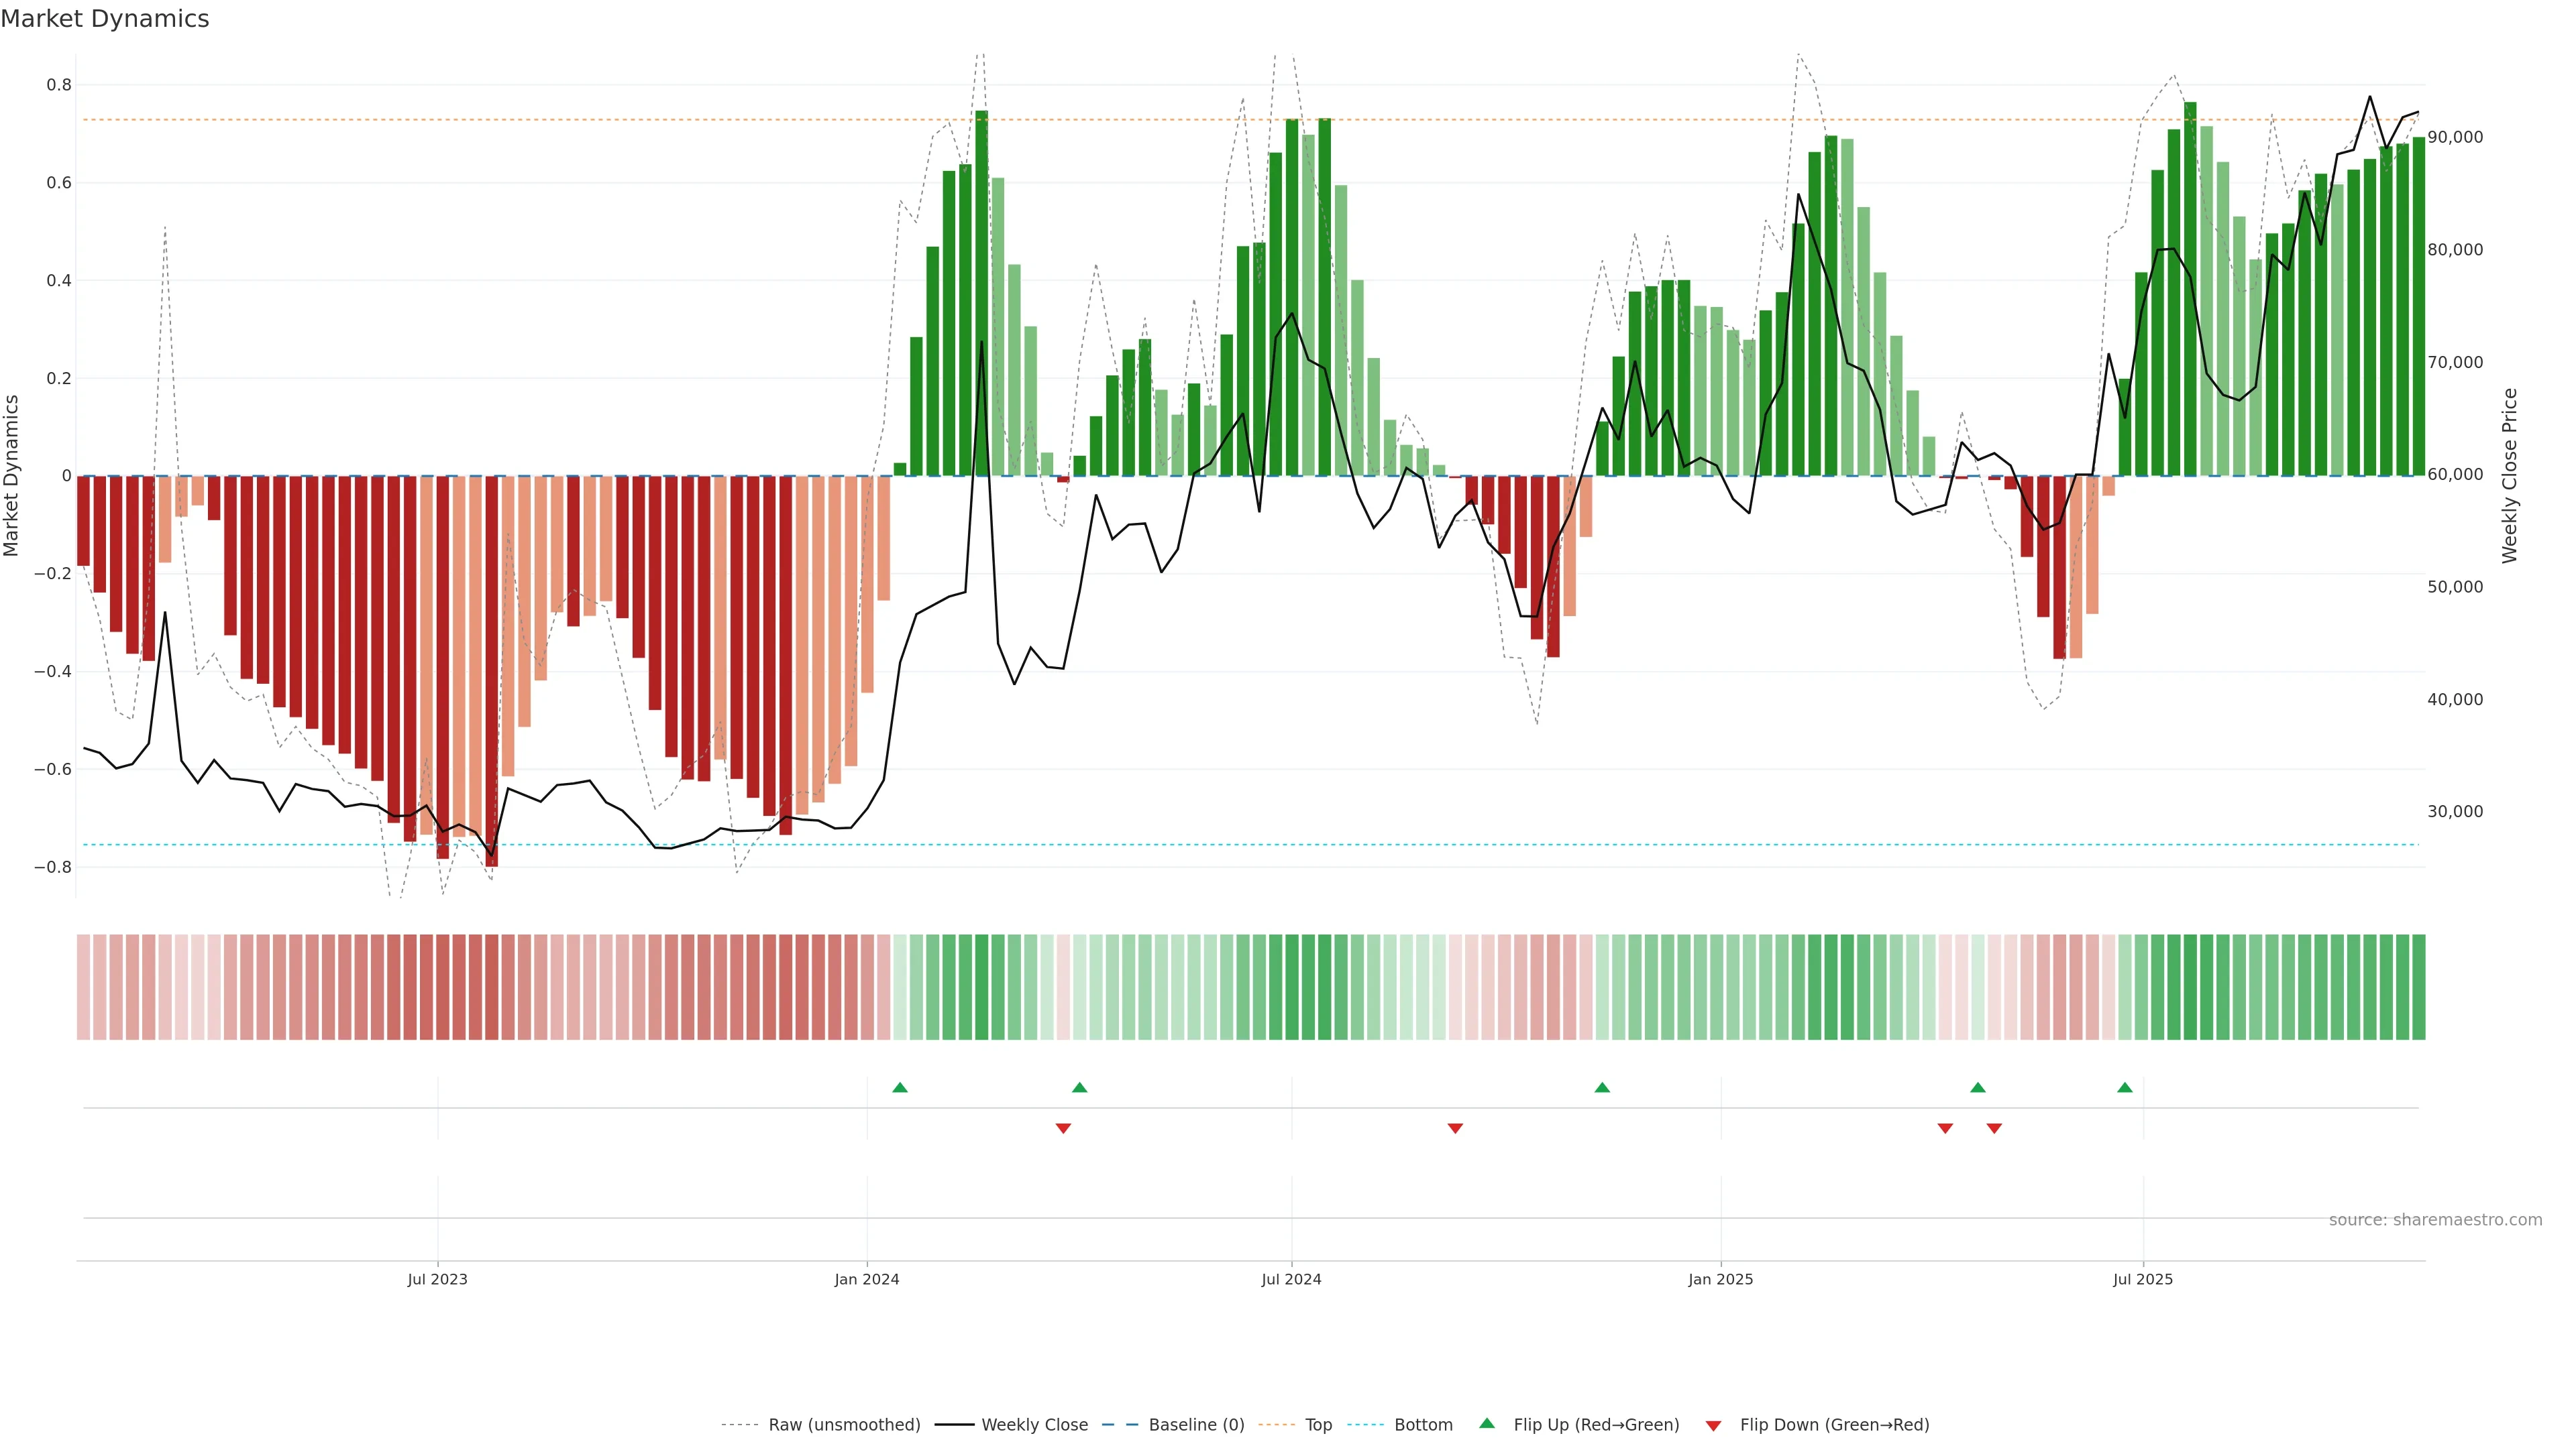Click the Top legend label
The width and height of the screenshot is (2576, 1448).
1318,1425
